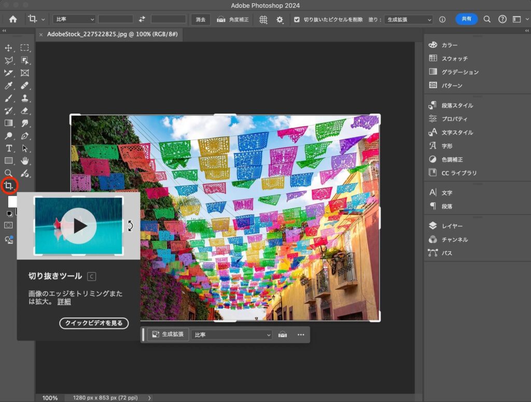Expand the 比率 dropdown in the floating taskbar

click(231, 335)
